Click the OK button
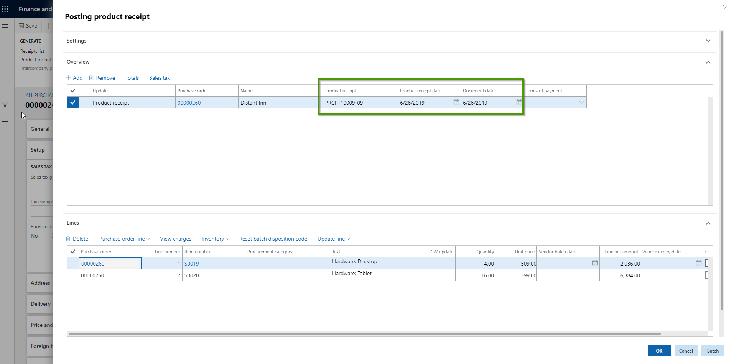 pyautogui.click(x=659, y=351)
